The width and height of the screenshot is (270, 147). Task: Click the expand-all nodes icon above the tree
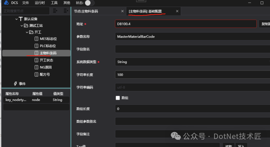pyautogui.click(x=54, y=11)
